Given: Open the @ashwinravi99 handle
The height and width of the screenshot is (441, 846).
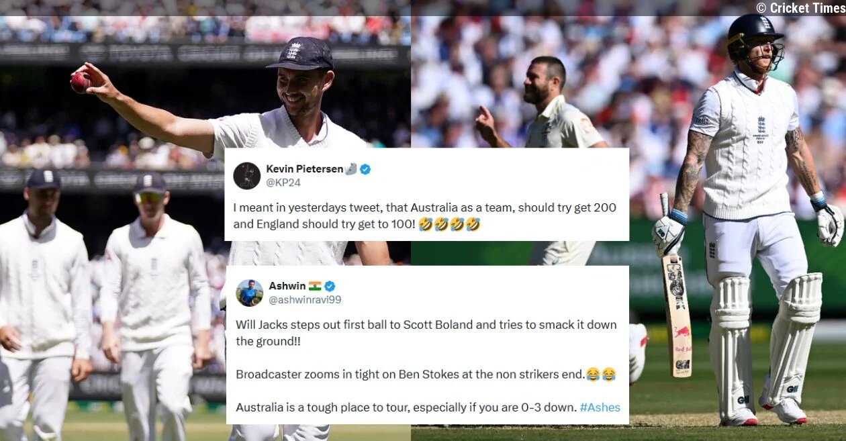Looking at the screenshot, I should (x=305, y=299).
